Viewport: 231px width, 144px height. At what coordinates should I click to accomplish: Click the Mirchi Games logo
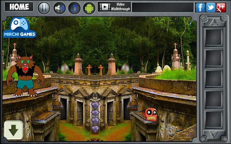(20, 27)
